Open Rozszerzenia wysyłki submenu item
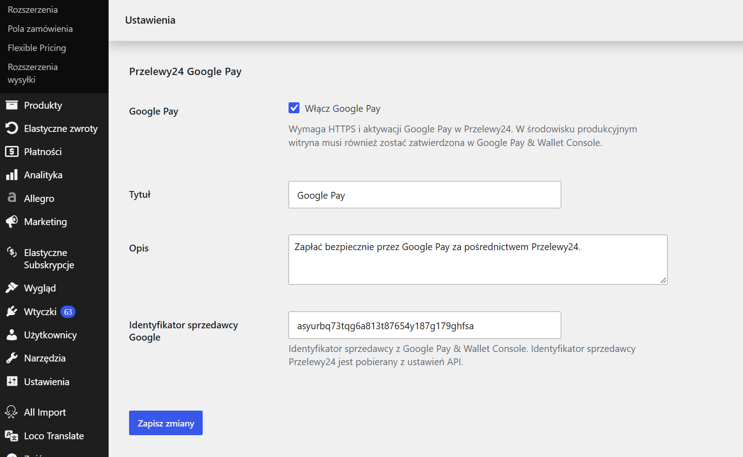 pos(33,73)
